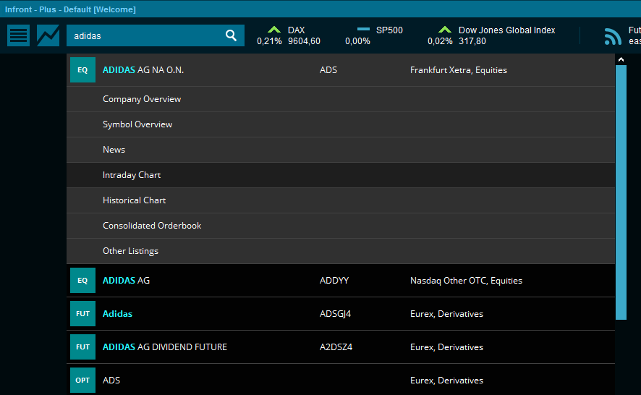Open Consolidated Orderbook entry
The height and width of the screenshot is (395, 641).
coord(341,226)
